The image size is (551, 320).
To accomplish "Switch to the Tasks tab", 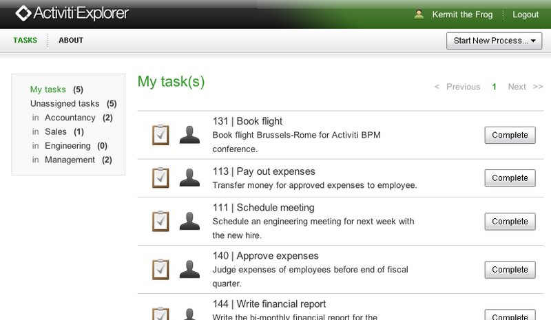I will tap(25, 40).
